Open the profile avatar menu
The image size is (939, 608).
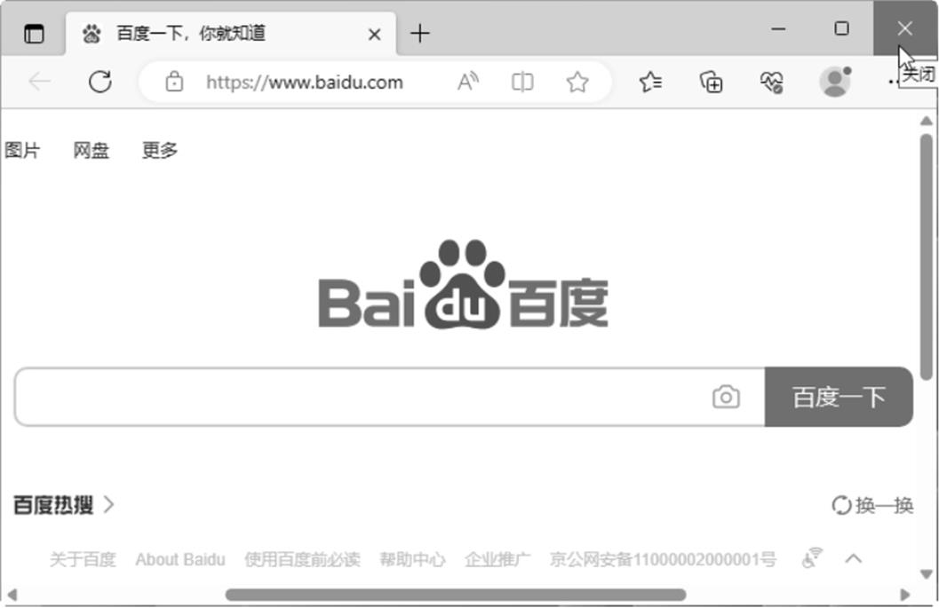pyautogui.click(x=835, y=82)
